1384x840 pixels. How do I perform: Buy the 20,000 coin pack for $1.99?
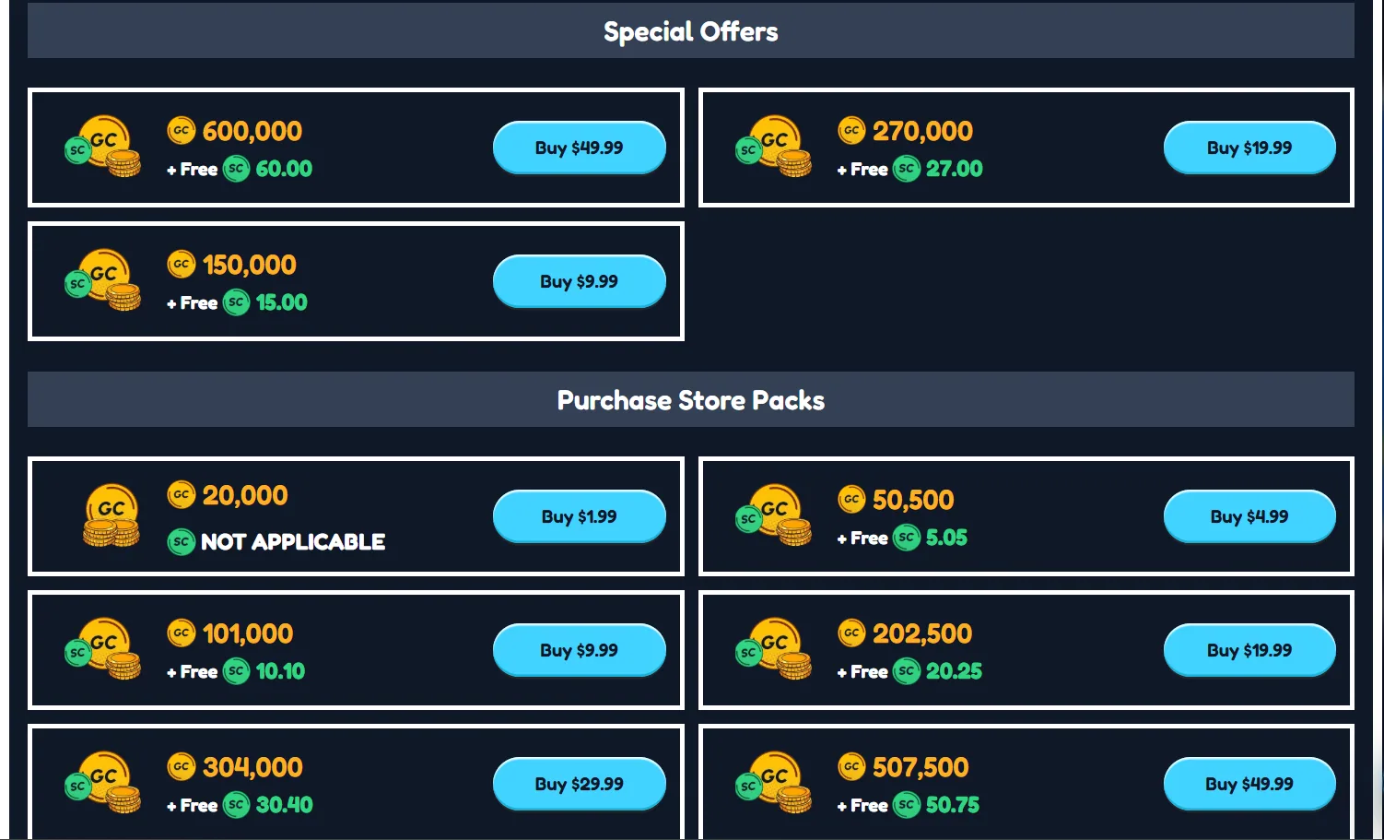click(580, 516)
